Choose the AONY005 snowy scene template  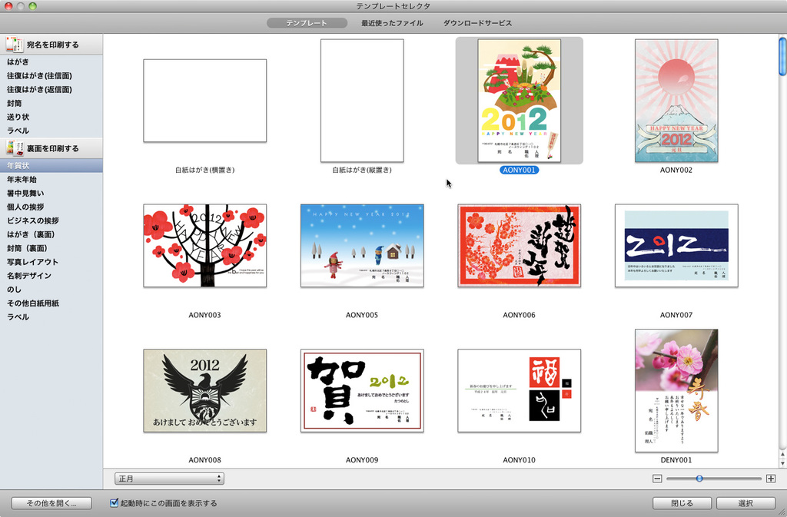pyautogui.click(x=362, y=246)
